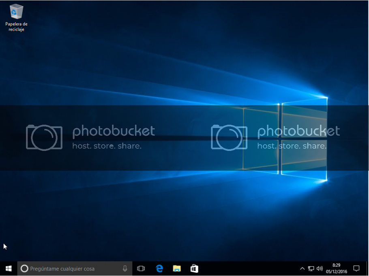The width and height of the screenshot is (369, 276).
Task: Open Task View from the taskbar
Action: pos(141,268)
